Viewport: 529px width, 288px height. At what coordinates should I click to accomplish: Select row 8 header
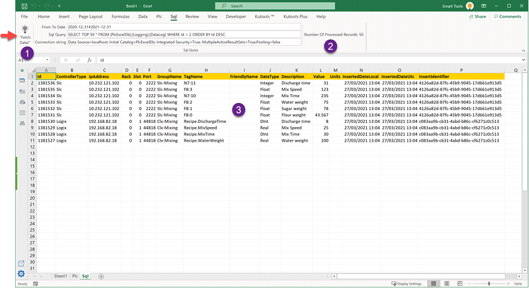(x=32, y=121)
